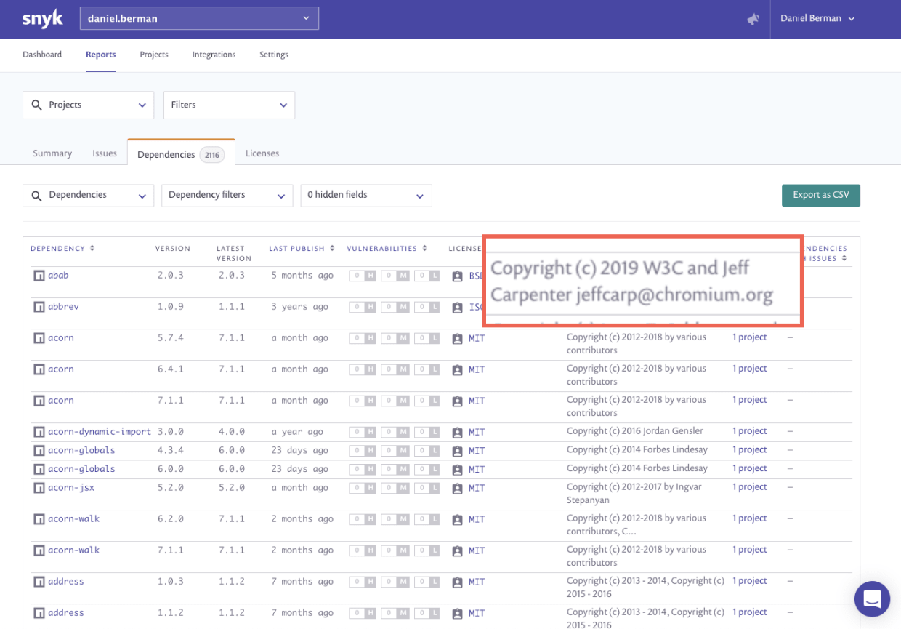Open the Daniel Berman user menu
This screenshot has width=901, height=629.
tap(817, 19)
